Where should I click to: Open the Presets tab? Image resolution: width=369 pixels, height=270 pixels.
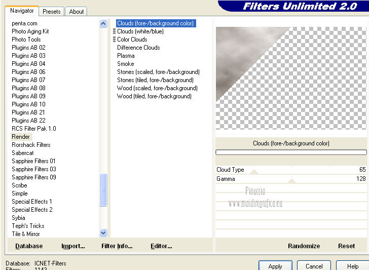(52, 12)
